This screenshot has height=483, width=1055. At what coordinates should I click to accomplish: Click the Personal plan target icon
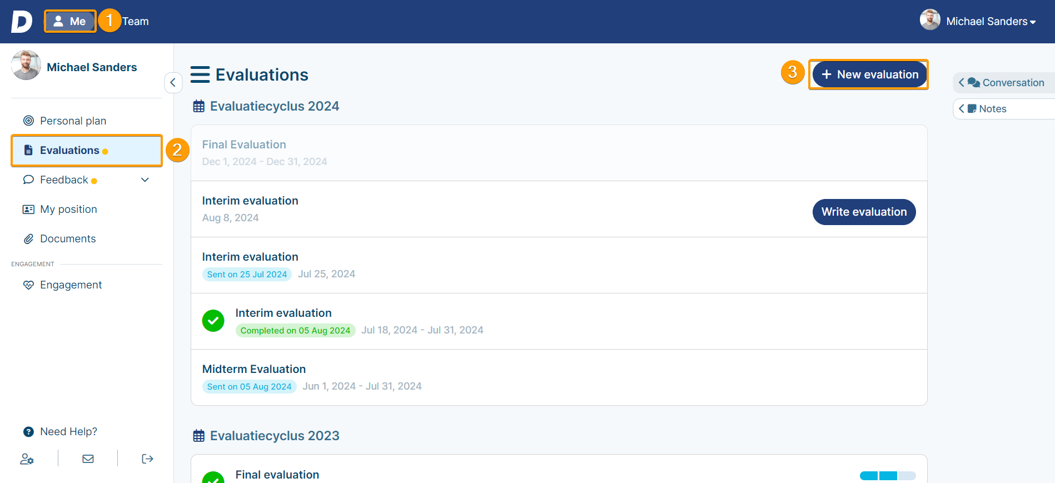pyautogui.click(x=28, y=121)
